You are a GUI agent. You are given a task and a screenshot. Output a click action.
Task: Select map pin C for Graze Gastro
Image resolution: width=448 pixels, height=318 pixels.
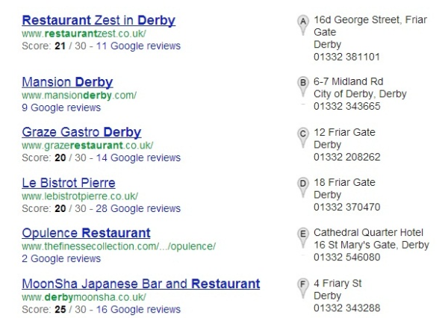pyautogui.click(x=303, y=137)
